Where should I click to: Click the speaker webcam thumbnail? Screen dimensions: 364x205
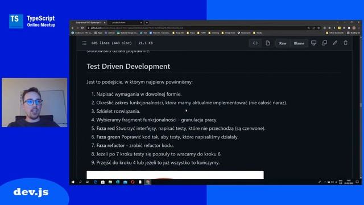(x=34, y=102)
